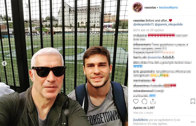
Task: Select the first carousel dot indicator
Action: [62, 124]
